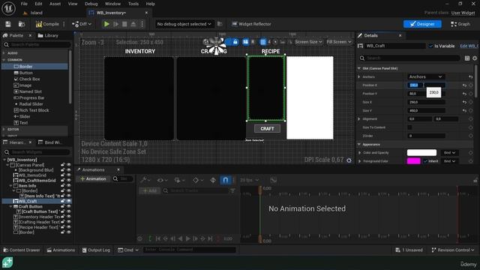The width and height of the screenshot is (480, 270).
Task: Add a new Animation
Action: (x=93, y=178)
